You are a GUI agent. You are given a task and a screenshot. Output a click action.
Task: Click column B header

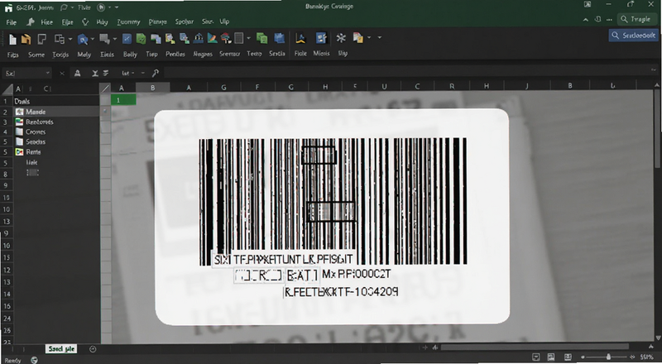coord(153,88)
